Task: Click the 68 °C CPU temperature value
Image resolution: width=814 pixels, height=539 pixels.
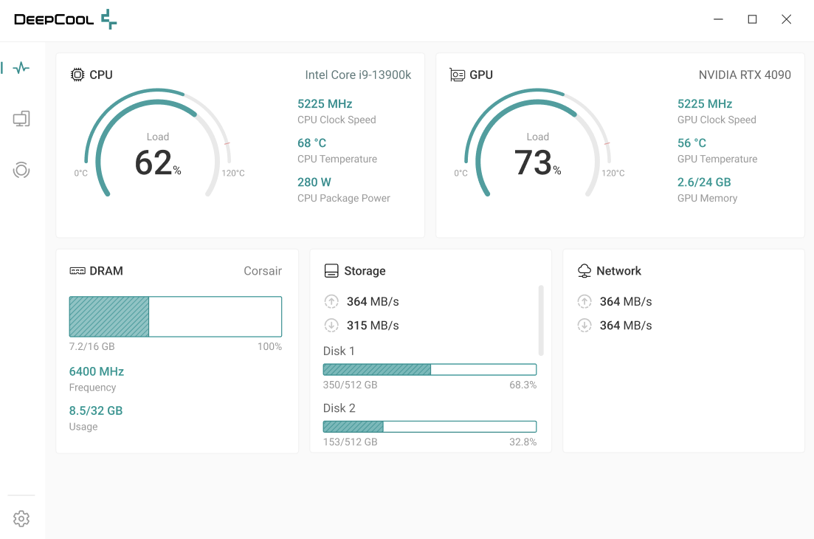Action: [312, 143]
